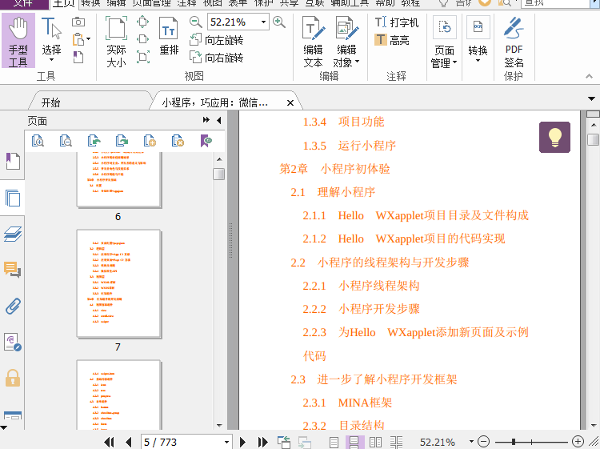600x449 pixels.
Task: Click the status bar zoom out minus button
Action: point(484,442)
